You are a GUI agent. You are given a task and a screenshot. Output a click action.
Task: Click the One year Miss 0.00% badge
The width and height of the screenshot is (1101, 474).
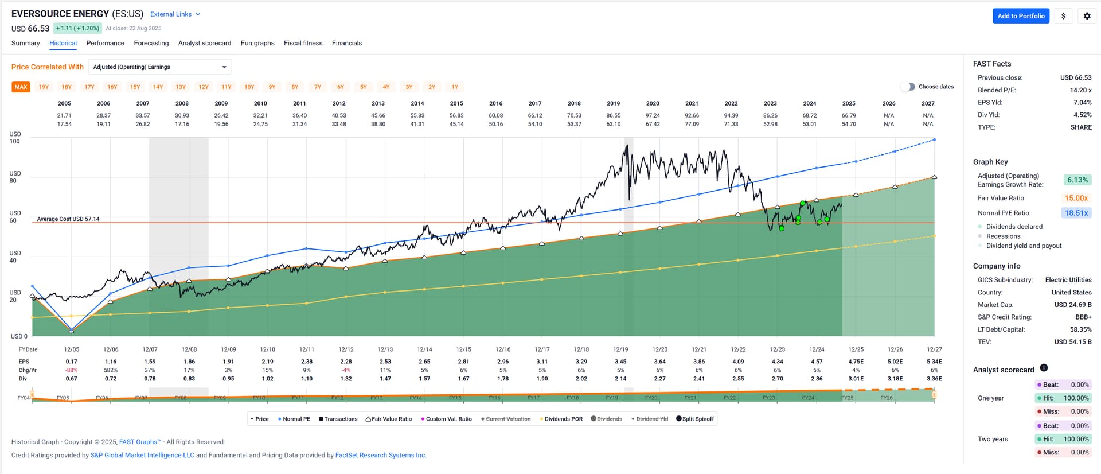coord(1063,411)
